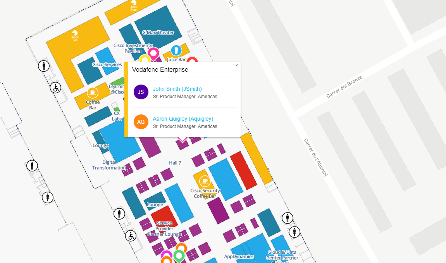Select the red map pin near Juice Bar
The height and width of the screenshot is (263, 446).
click(192, 60)
